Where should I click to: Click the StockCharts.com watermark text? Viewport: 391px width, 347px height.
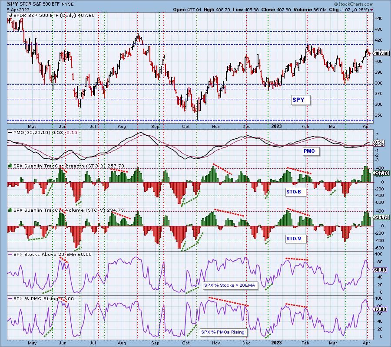354,4
